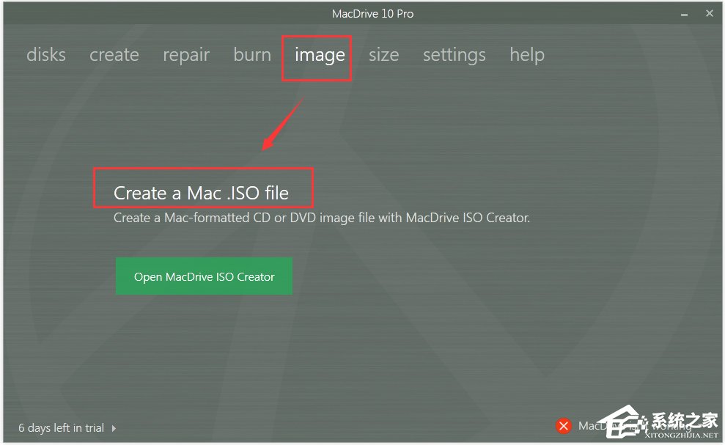
Task: Switch to the disks tab
Action: point(45,55)
